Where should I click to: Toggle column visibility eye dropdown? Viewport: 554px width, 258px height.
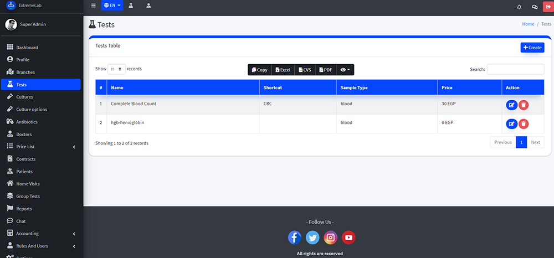point(345,70)
